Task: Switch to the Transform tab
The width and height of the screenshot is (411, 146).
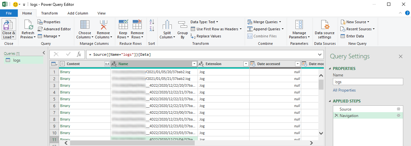Action: pyautogui.click(x=49, y=13)
